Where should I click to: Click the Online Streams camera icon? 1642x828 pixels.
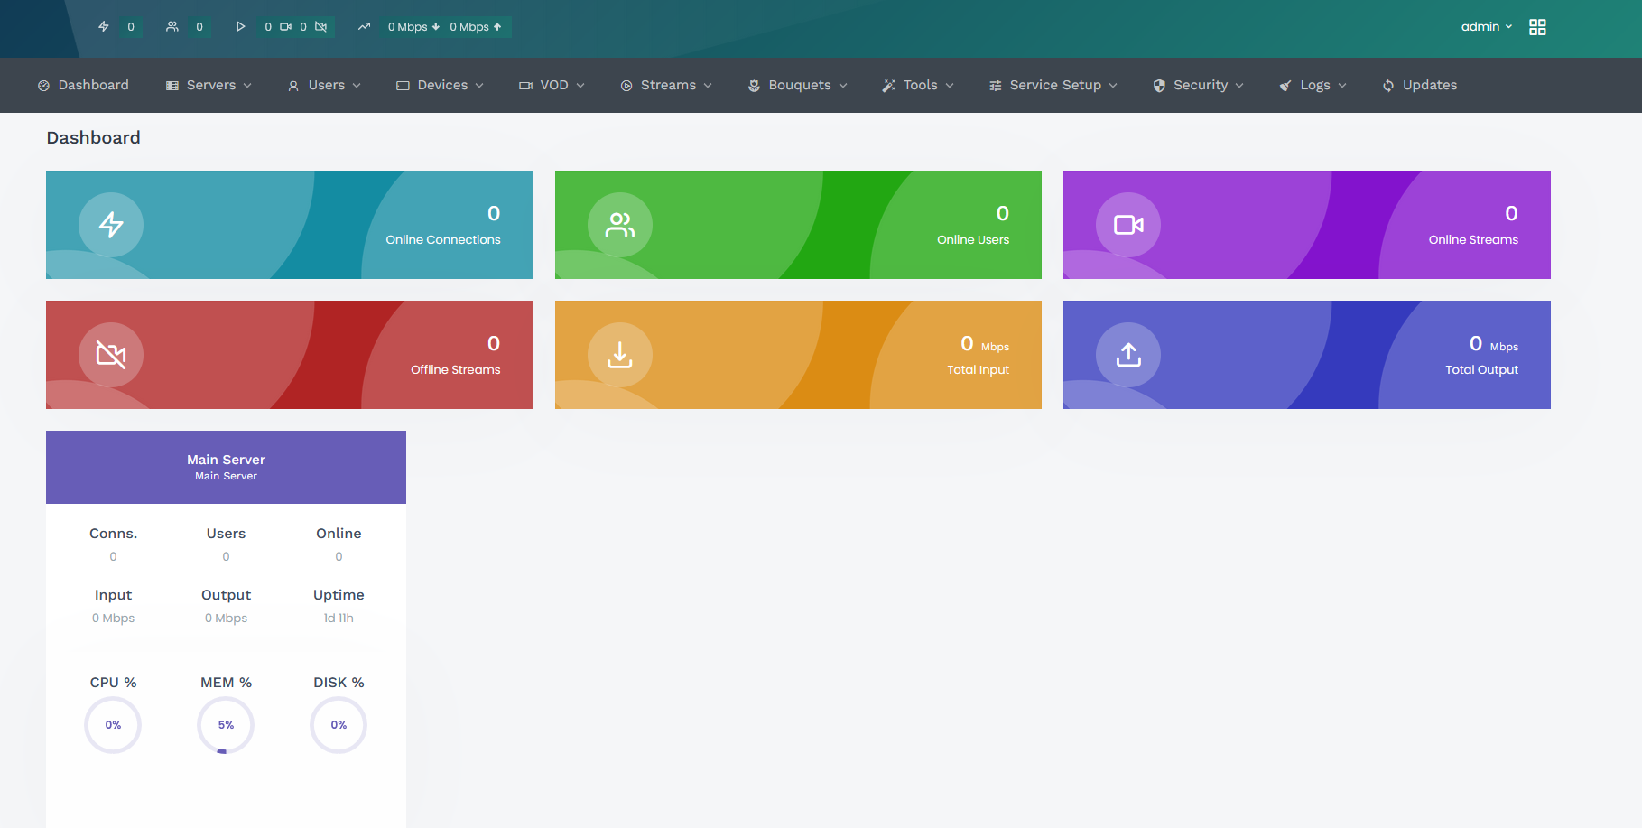pos(1128,225)
